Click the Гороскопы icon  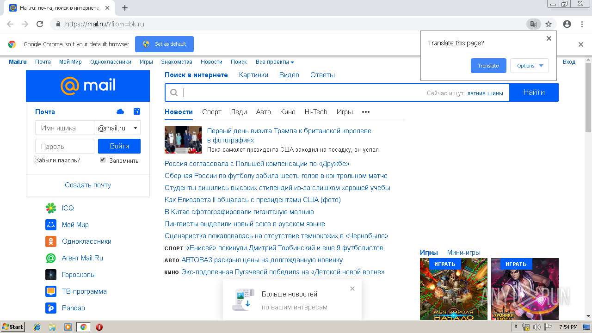click(51, 275)
